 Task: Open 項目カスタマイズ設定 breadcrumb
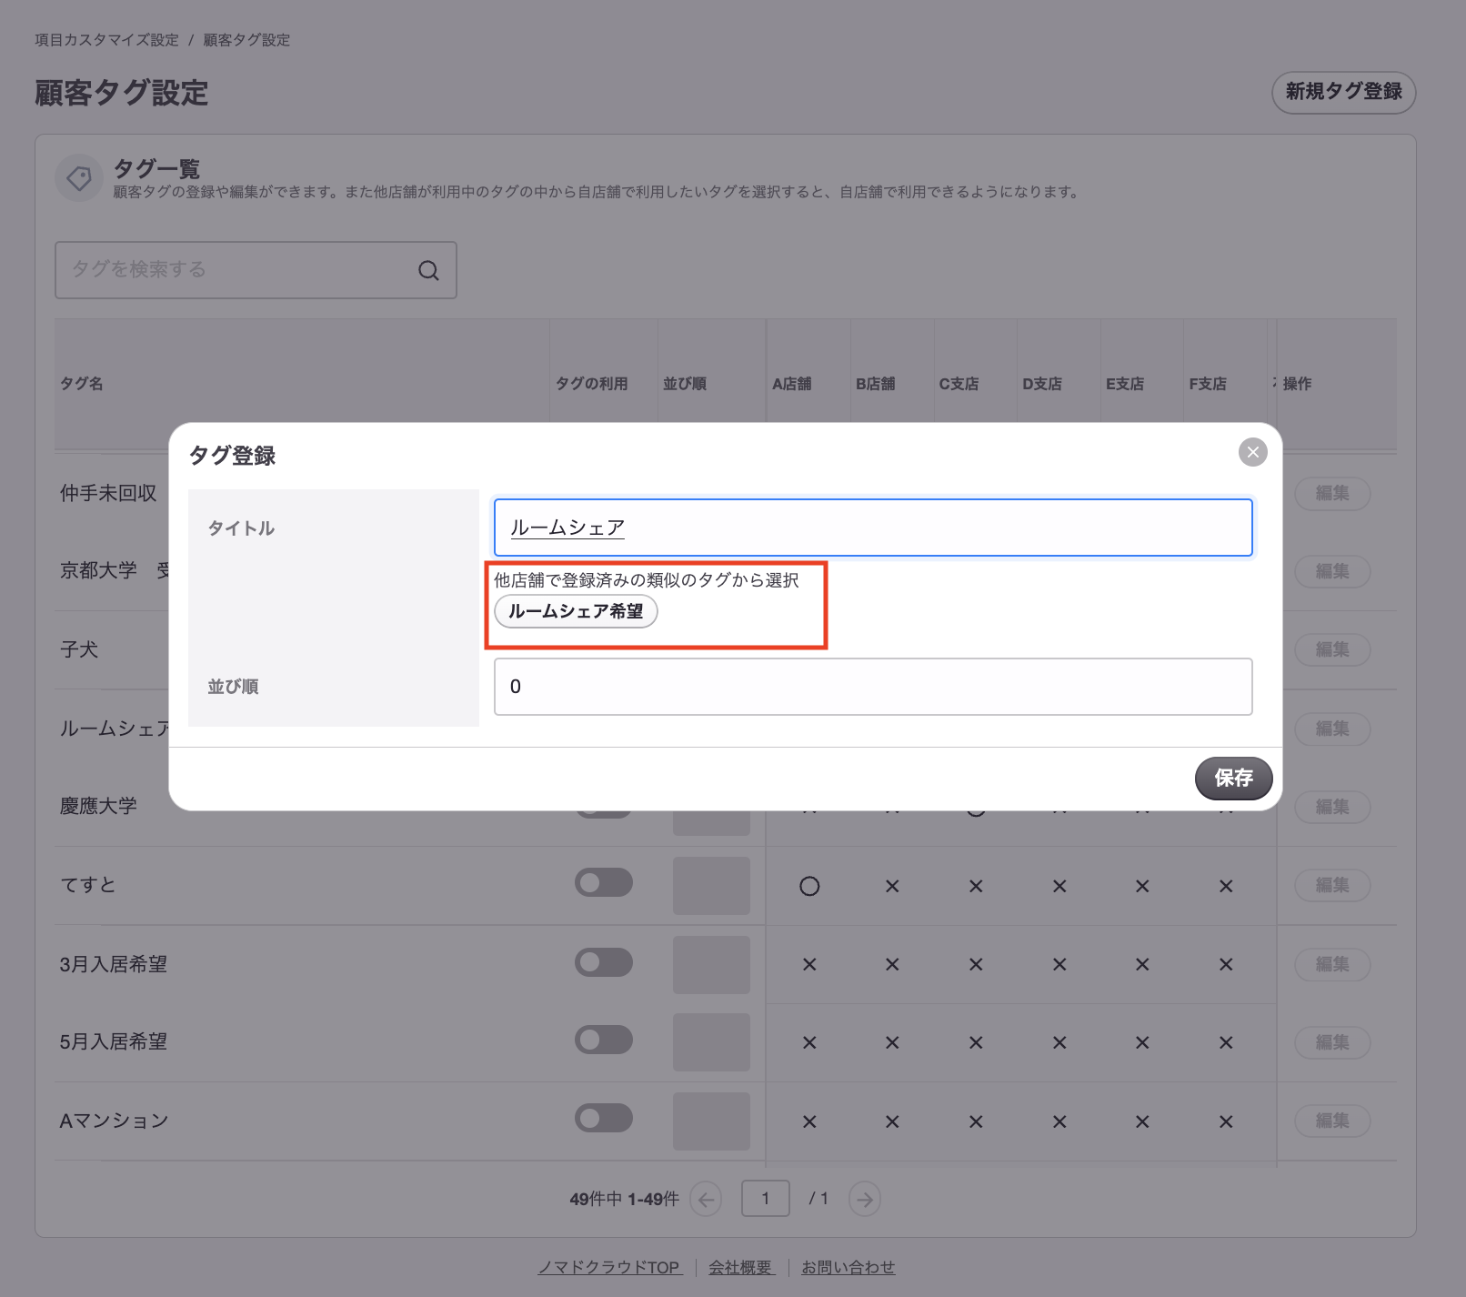pos(106,40)
